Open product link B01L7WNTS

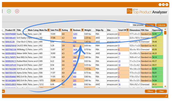pyautogui.click(x=11, y=57)
